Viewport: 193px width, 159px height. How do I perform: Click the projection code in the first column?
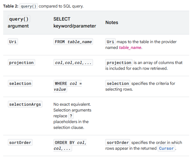pos(21,63)
